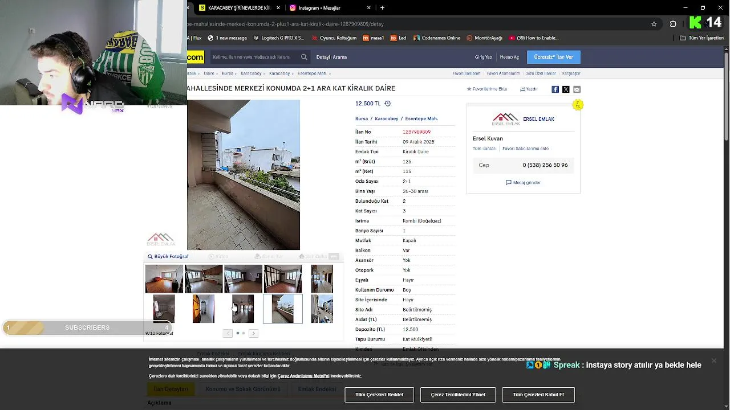
Task: Click the search magnifier icon in search box
Action: coord(304,57)
